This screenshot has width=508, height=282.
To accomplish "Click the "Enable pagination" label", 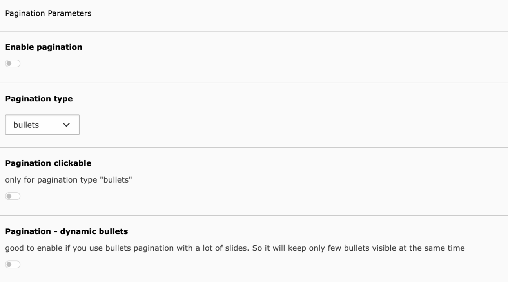I will [44, 47].
